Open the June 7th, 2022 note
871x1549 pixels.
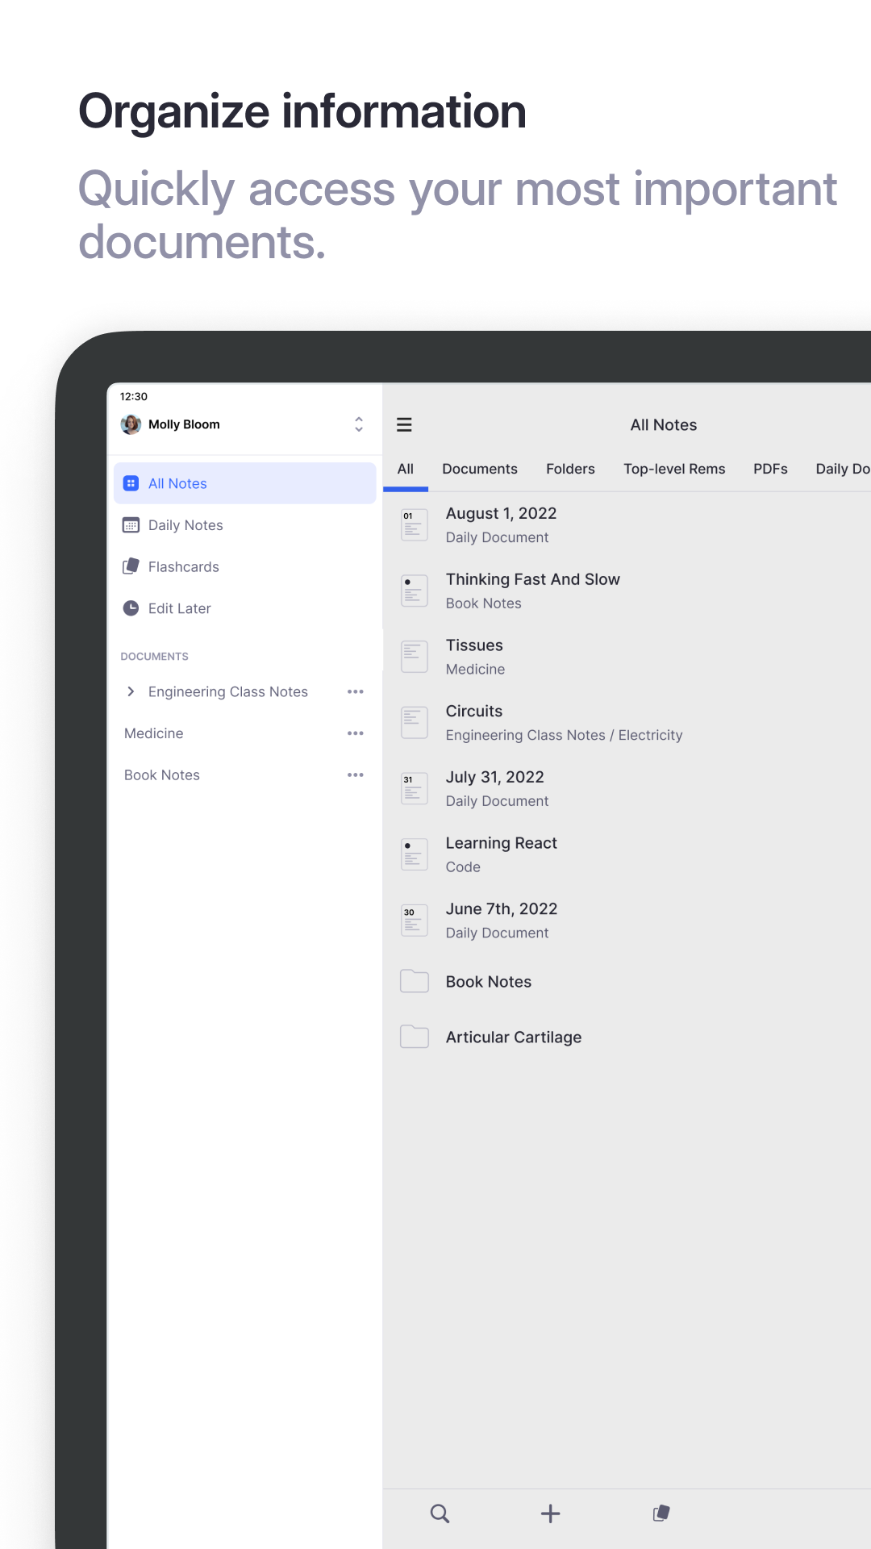pyautogui.click(x=627, y=921)
